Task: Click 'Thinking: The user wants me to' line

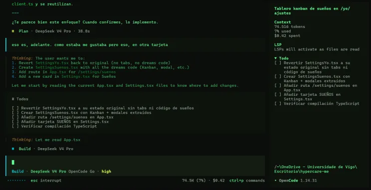Action: pyautogui.click(x=48, y=58)
